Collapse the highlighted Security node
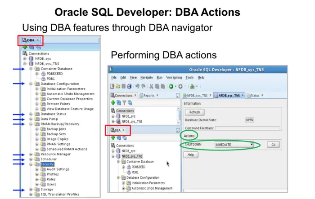 coord(31,164)
